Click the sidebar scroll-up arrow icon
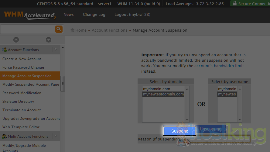Screen dimensions: 270x152 (x=16, y=40)
